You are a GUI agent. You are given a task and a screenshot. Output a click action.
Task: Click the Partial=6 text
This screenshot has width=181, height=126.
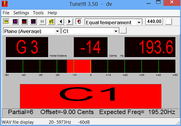click(21, 112)
